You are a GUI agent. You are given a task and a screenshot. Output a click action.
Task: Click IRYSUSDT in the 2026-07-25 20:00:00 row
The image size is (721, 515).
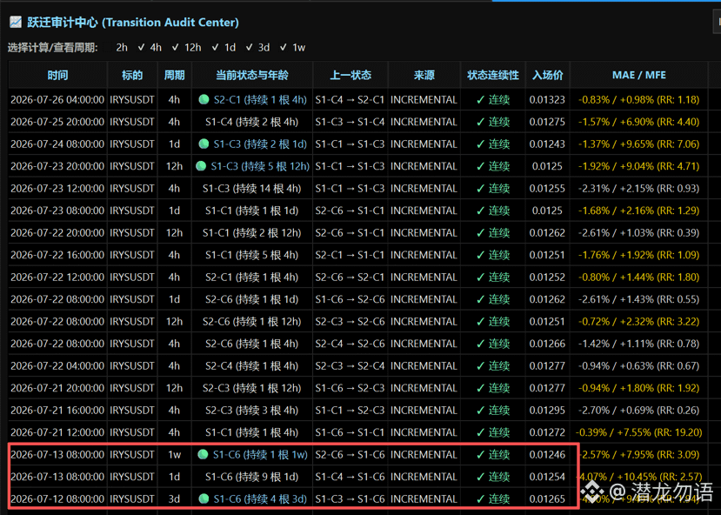click(132, 122)
